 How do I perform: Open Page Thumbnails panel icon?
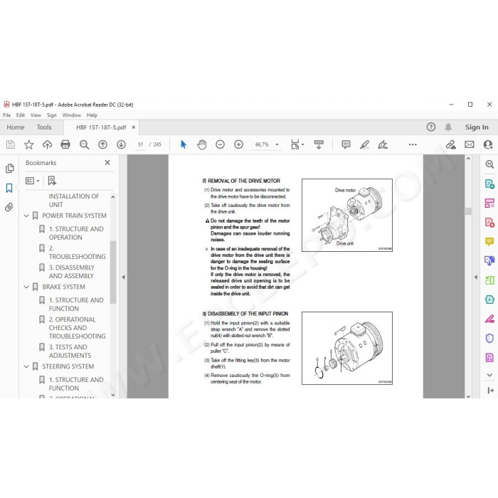coord(9,168)
